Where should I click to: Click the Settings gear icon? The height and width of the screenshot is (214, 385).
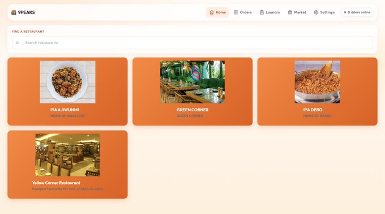pyautogui.click(x=316, y=12)
